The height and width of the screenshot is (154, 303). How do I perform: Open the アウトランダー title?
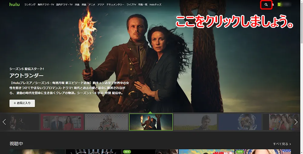[x=26, y=75]
